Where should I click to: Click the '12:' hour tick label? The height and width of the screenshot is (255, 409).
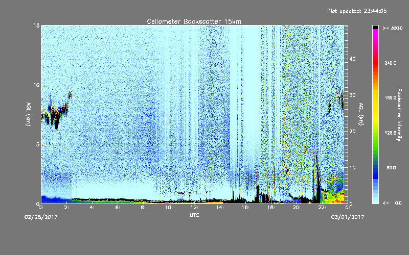click(x=194, y=208)
